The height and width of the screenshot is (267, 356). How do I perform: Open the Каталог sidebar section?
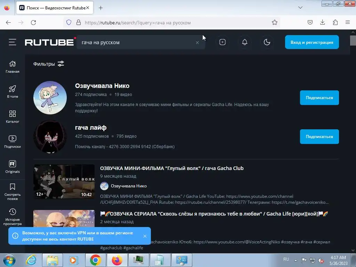(x=13, y=117)
